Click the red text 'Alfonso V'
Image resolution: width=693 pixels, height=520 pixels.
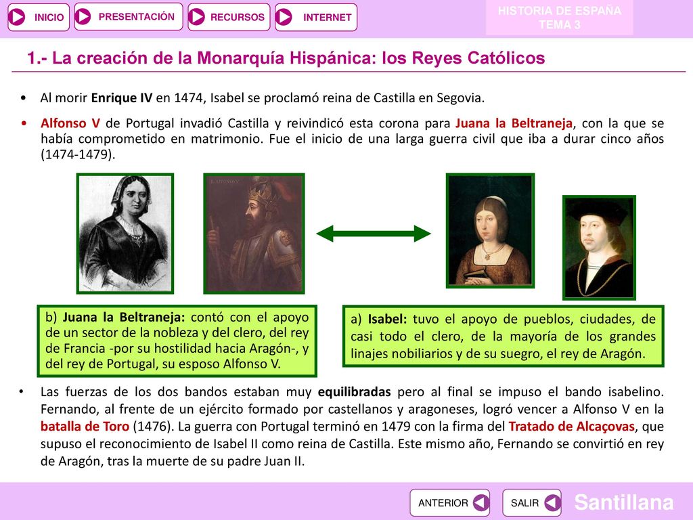point(70,123)
